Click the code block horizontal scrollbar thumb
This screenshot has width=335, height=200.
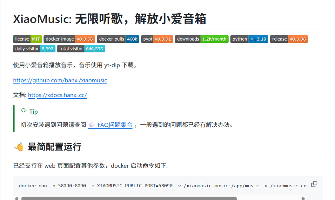pyautogui.click(x=129, y=198)
